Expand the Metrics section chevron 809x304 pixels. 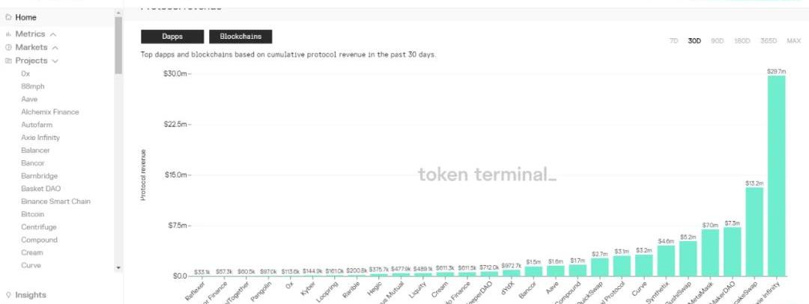53,34
